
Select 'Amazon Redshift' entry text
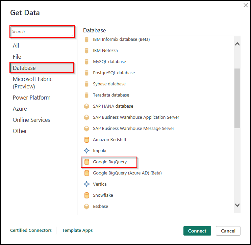[x=110, y=140]
